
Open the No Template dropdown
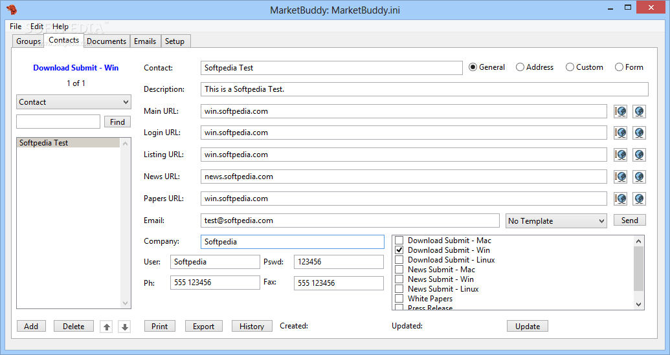[x=556, y=221]
